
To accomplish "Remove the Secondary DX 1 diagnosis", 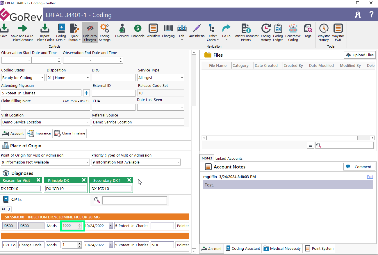I will (x=129, y=180).
